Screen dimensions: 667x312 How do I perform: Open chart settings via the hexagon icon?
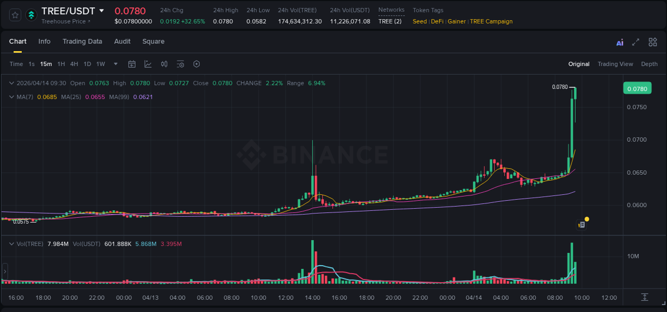[196, 64]
